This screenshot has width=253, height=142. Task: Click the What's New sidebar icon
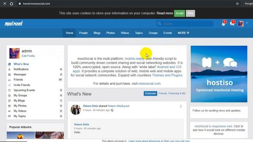click(x=9, y=64)
